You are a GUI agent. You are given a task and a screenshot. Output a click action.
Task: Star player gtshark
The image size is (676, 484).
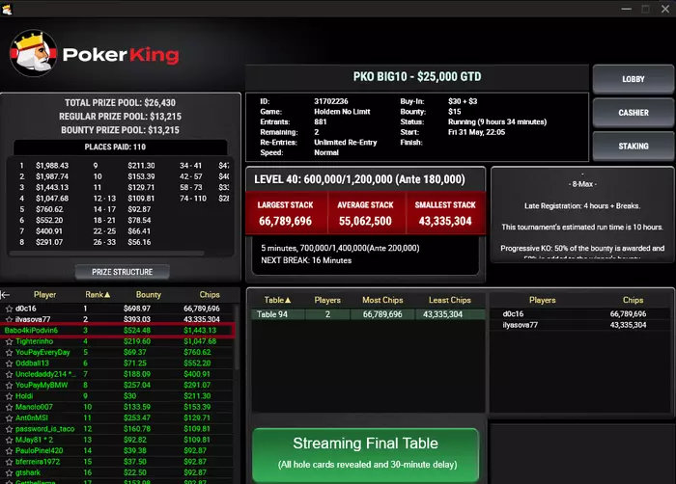(x=9, y=472)
